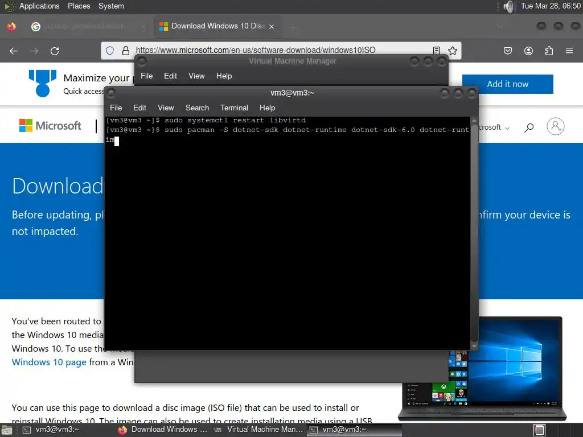This screenshot has width=583, height=437.
Task: Click the volume speaker icon in panel
Action: pos(508,6)
